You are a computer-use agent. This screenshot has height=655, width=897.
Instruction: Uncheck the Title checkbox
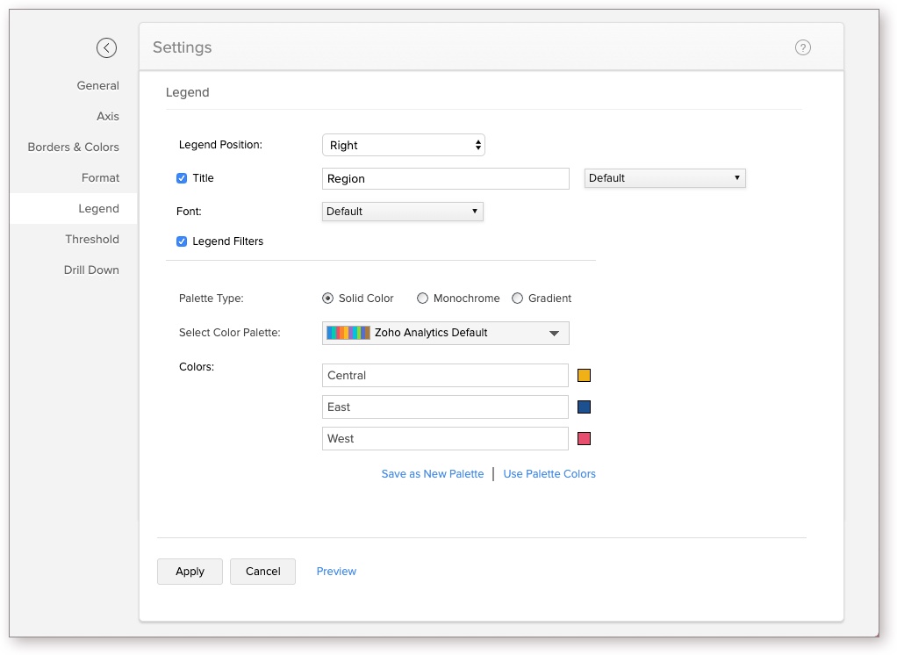coord(182,178)
